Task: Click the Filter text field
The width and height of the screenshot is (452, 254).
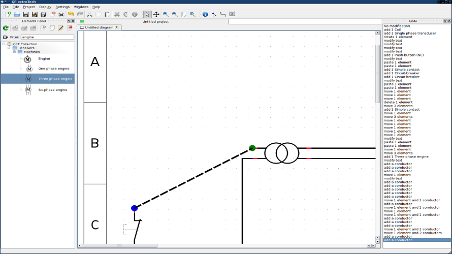Action: click(47, 37)
